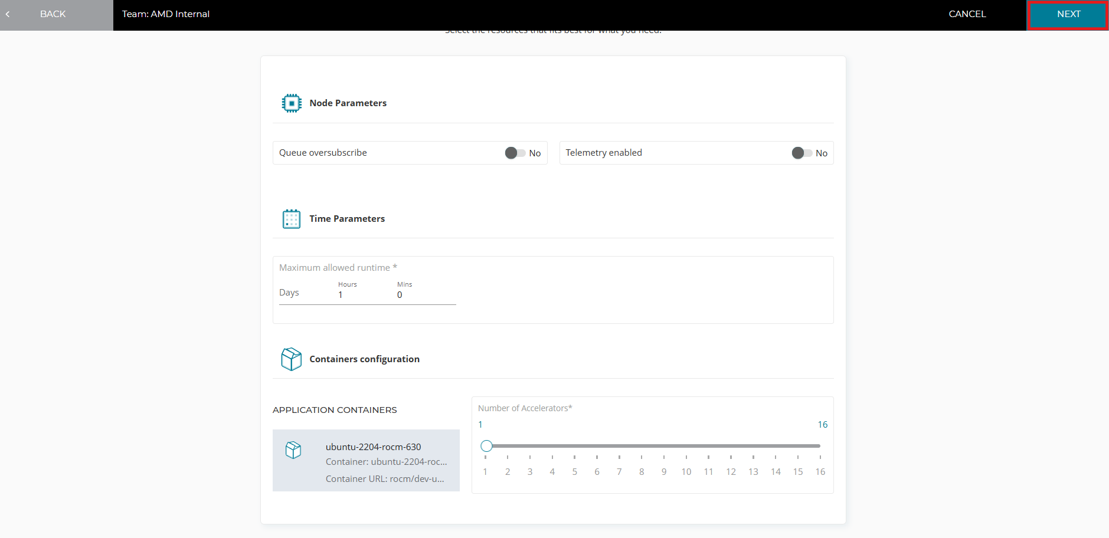Click the Number of Accelerators label
1109x538 pixels.
pyautogui.click(x=525, y=408)
